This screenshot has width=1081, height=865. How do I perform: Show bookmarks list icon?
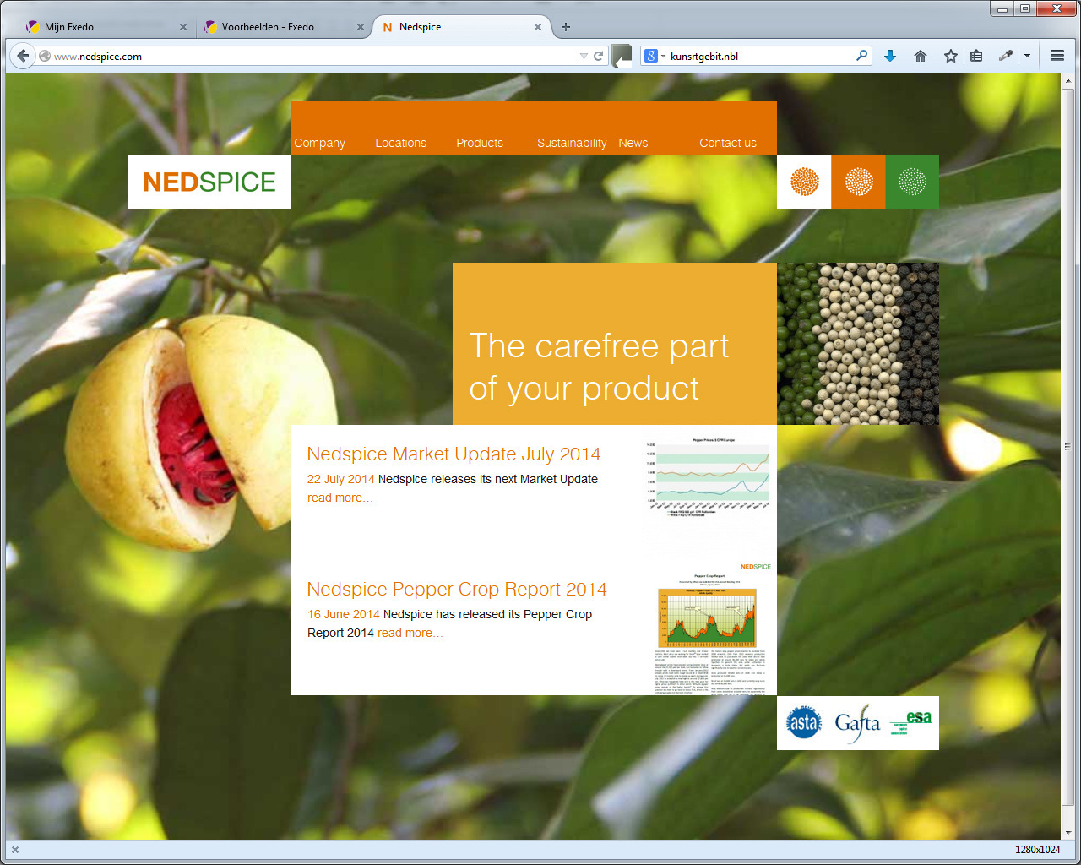click(976, 56)
